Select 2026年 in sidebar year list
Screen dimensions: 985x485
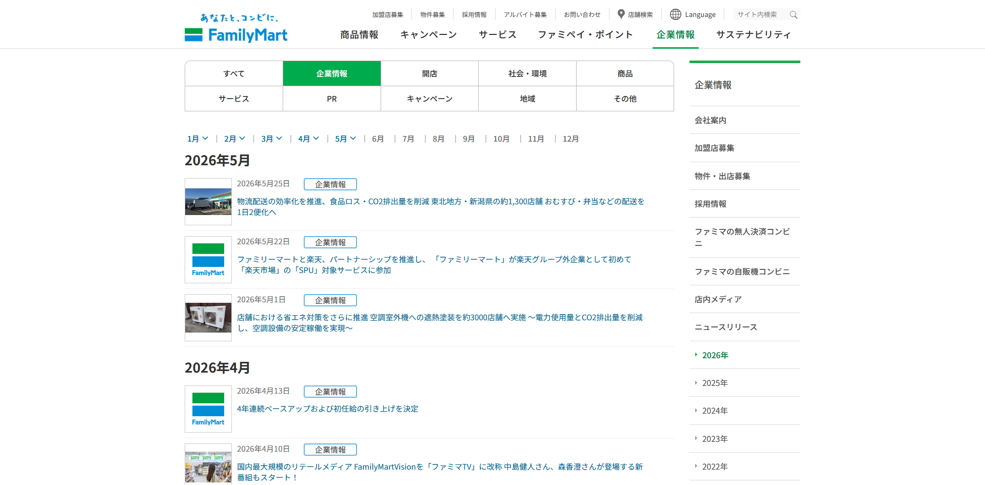(745, 355)
